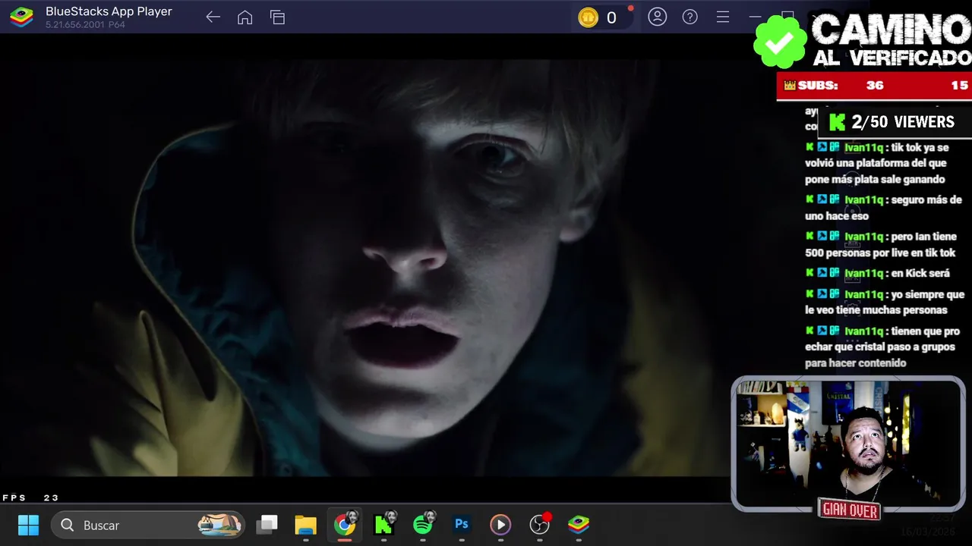The width and height of the screenshot is (972, 546).
Task: Click chat message starting "tienen que pro"
Action: click(882, 347)
